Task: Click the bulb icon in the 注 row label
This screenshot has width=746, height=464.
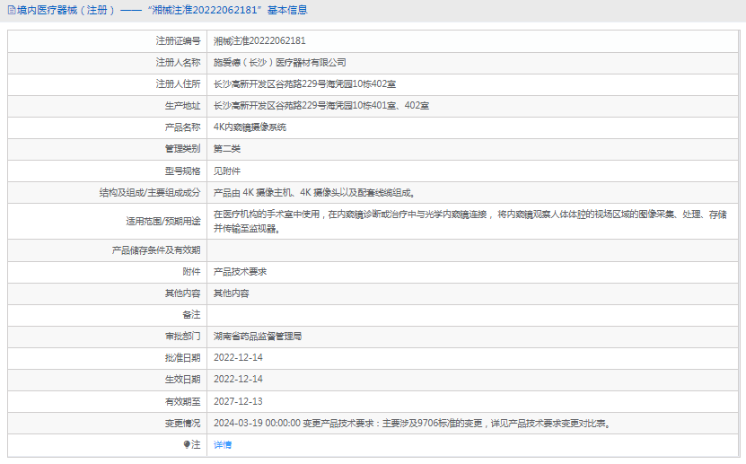Action: coord(187,444)
